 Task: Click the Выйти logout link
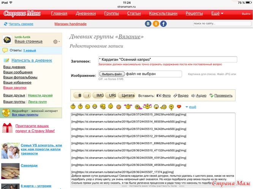pos(246,14)
